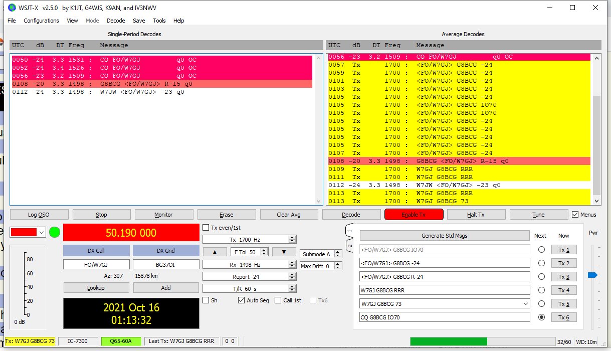Click the Tx 6 Now button
Viewport: 611px width, 351px height.
[564, 317]
